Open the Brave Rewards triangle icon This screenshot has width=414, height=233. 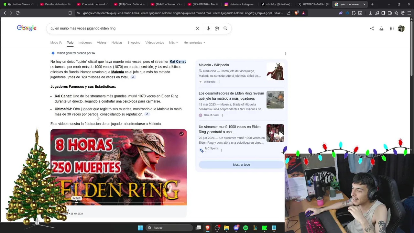tap(303, 13)
